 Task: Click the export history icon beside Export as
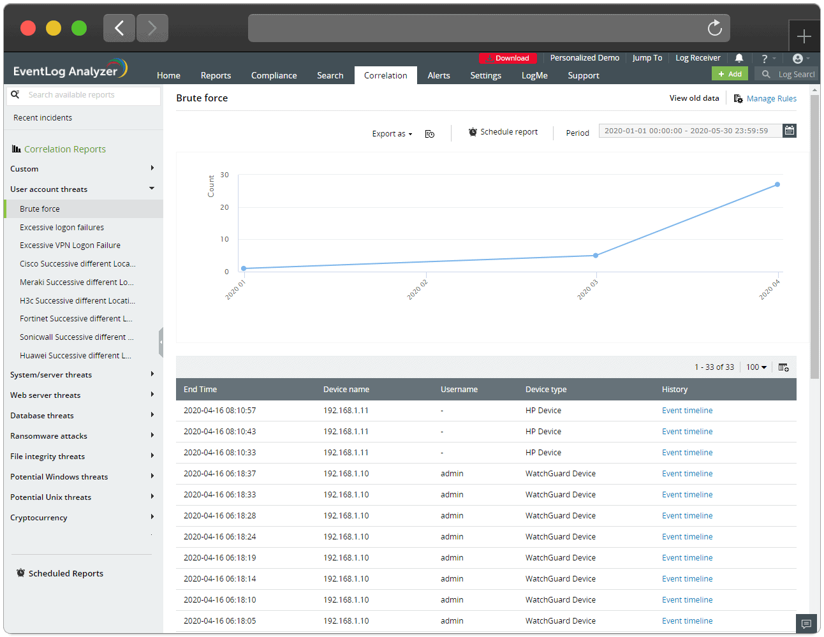click(430, 134)
